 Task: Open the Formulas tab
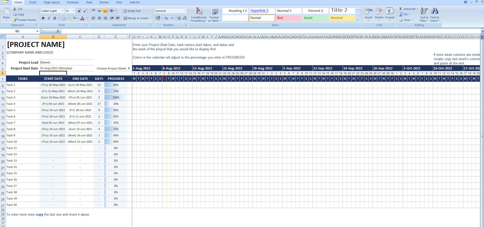73,2
